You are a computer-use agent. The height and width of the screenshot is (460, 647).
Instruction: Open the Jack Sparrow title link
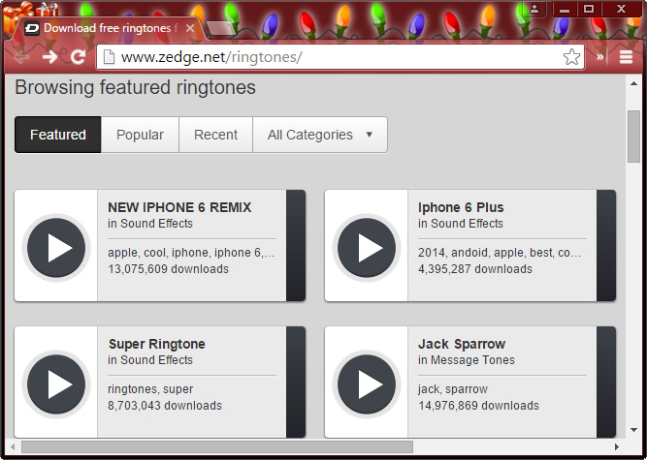pos(462,344)
